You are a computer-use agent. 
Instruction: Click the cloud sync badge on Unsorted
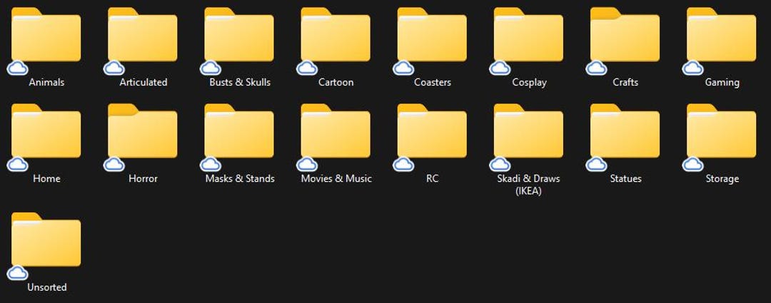18,272
